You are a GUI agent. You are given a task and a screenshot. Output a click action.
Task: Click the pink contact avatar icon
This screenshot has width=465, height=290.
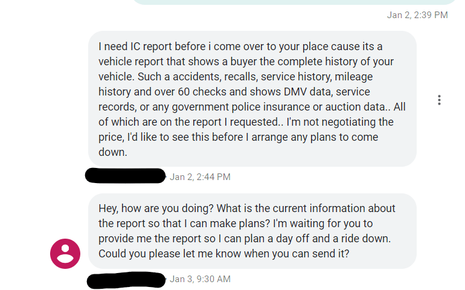tap(65, 253)
